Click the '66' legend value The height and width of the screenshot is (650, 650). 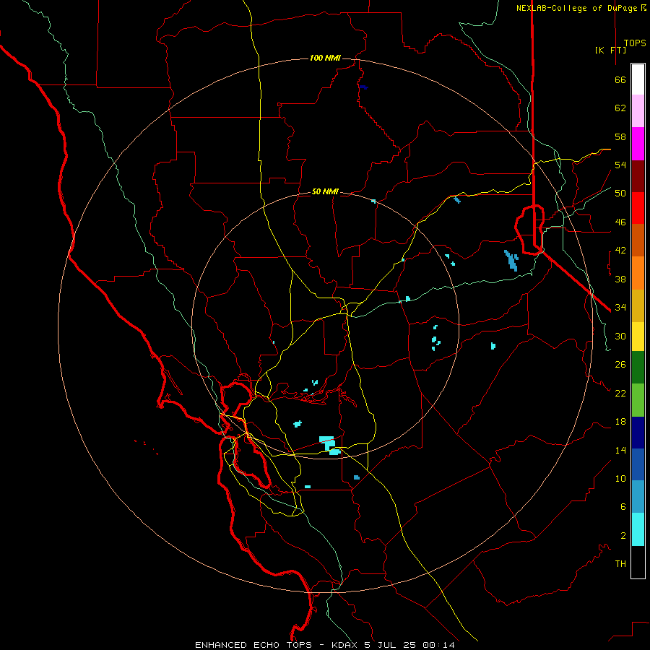620,80
